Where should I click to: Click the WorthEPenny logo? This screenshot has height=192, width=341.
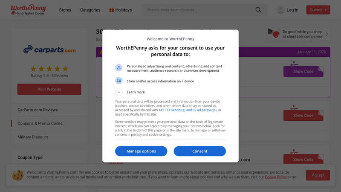coord(29,10)
